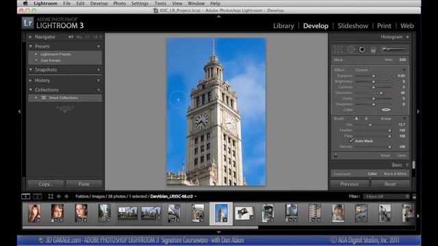The height and width of the screenshot is (246, 438).
Task: Switch brush to Erase mode
Action: [386, 119]
